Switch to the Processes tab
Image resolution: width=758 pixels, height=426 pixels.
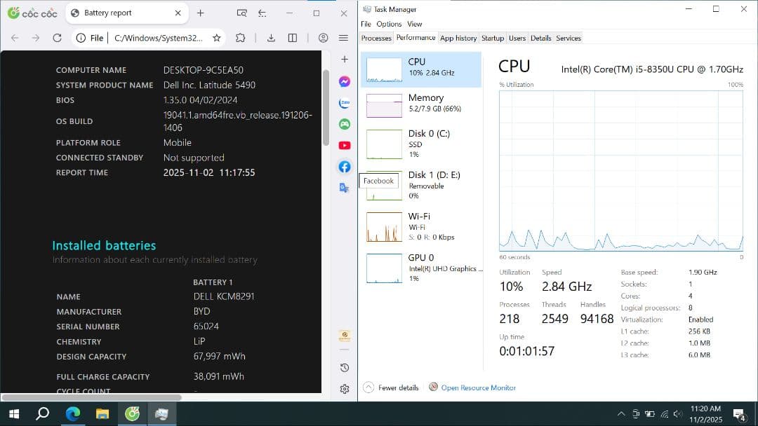click(x=375, y=38)
